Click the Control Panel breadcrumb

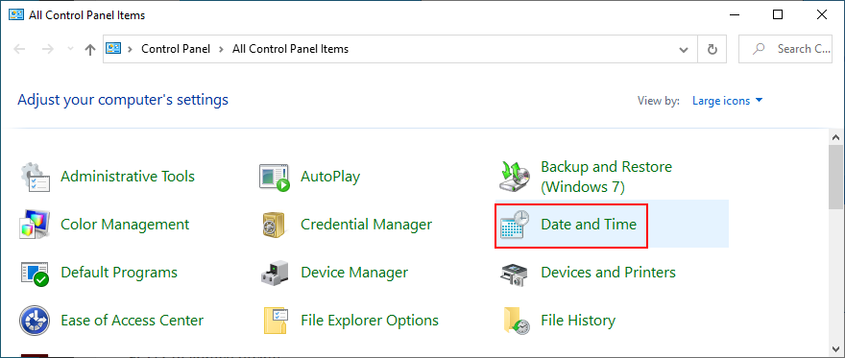coord(176,49)
